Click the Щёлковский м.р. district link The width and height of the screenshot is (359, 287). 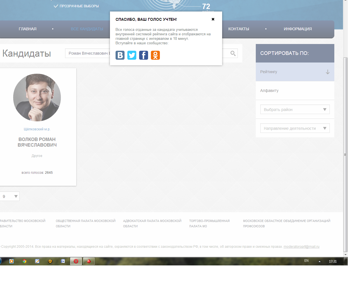pyautogui.click(x=37, y=129)
